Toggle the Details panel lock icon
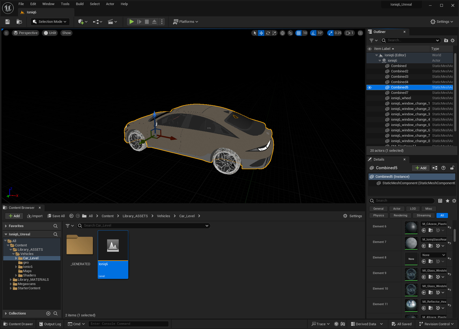The image size is (459, 329). (452, 168)
